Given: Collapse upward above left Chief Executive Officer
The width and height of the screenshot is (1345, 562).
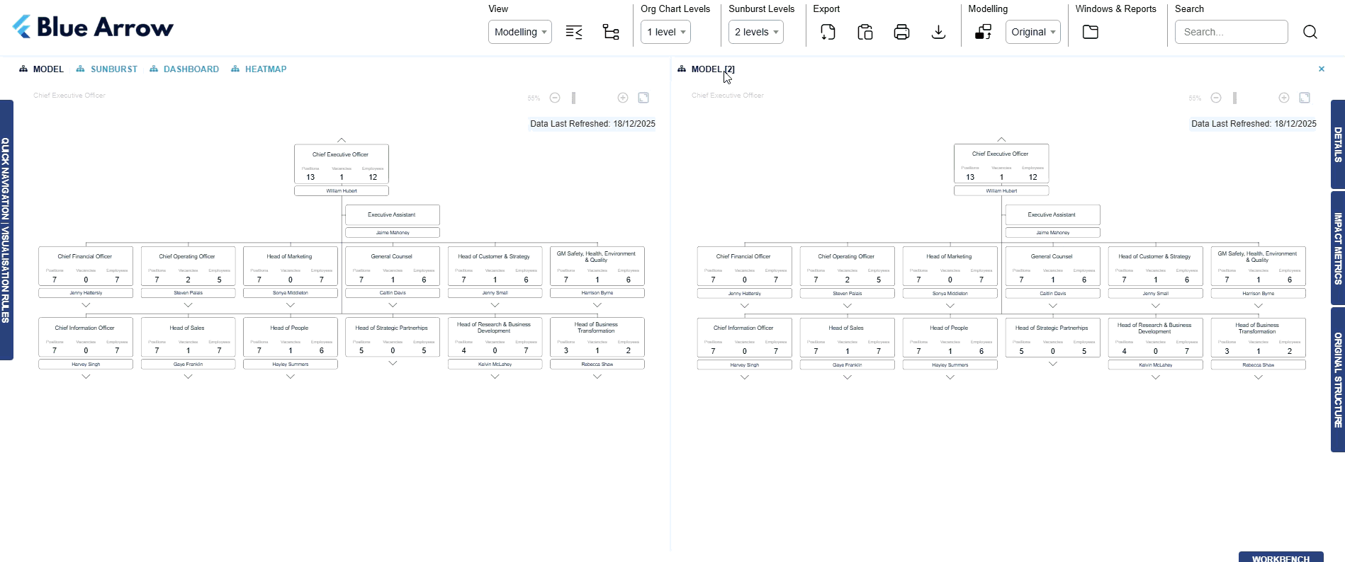Looking at the screenshot, I should point(342,140).
